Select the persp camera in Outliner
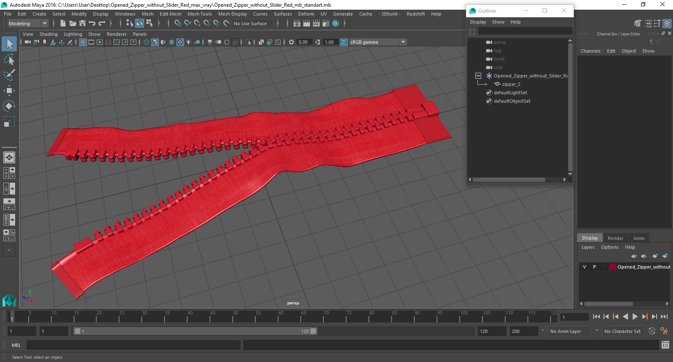 coord(500,42)
